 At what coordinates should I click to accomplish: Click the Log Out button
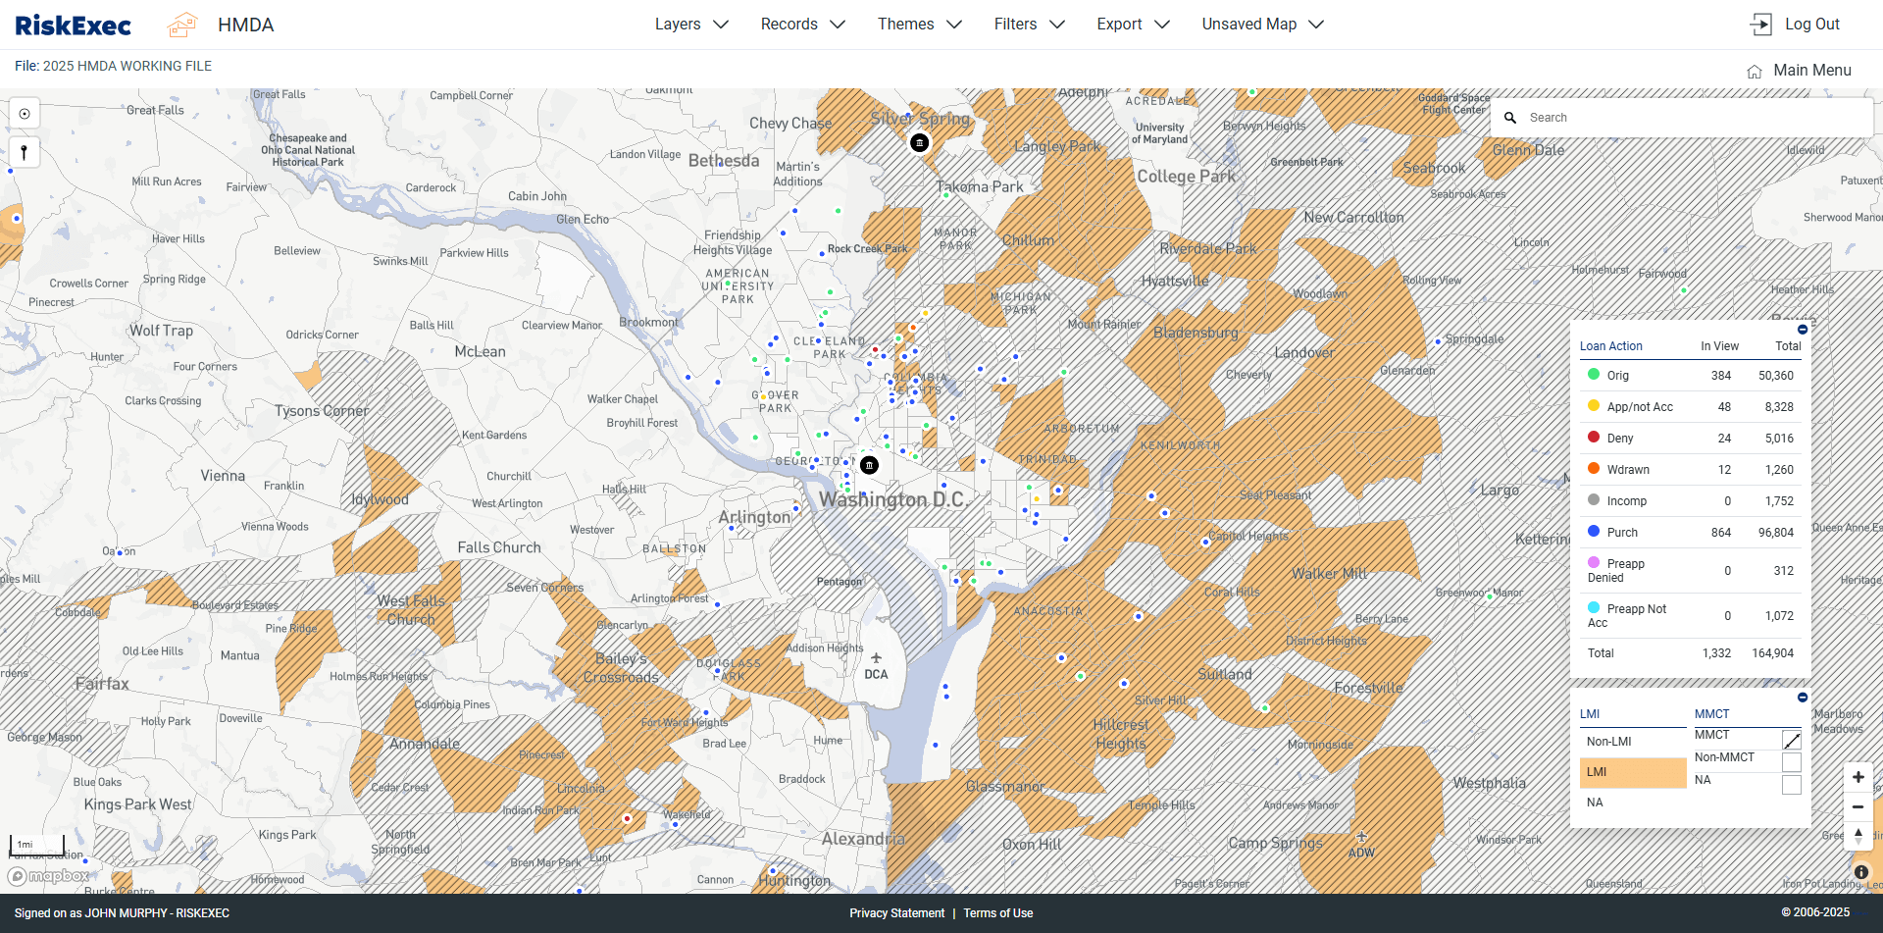tap(1796, 25)
